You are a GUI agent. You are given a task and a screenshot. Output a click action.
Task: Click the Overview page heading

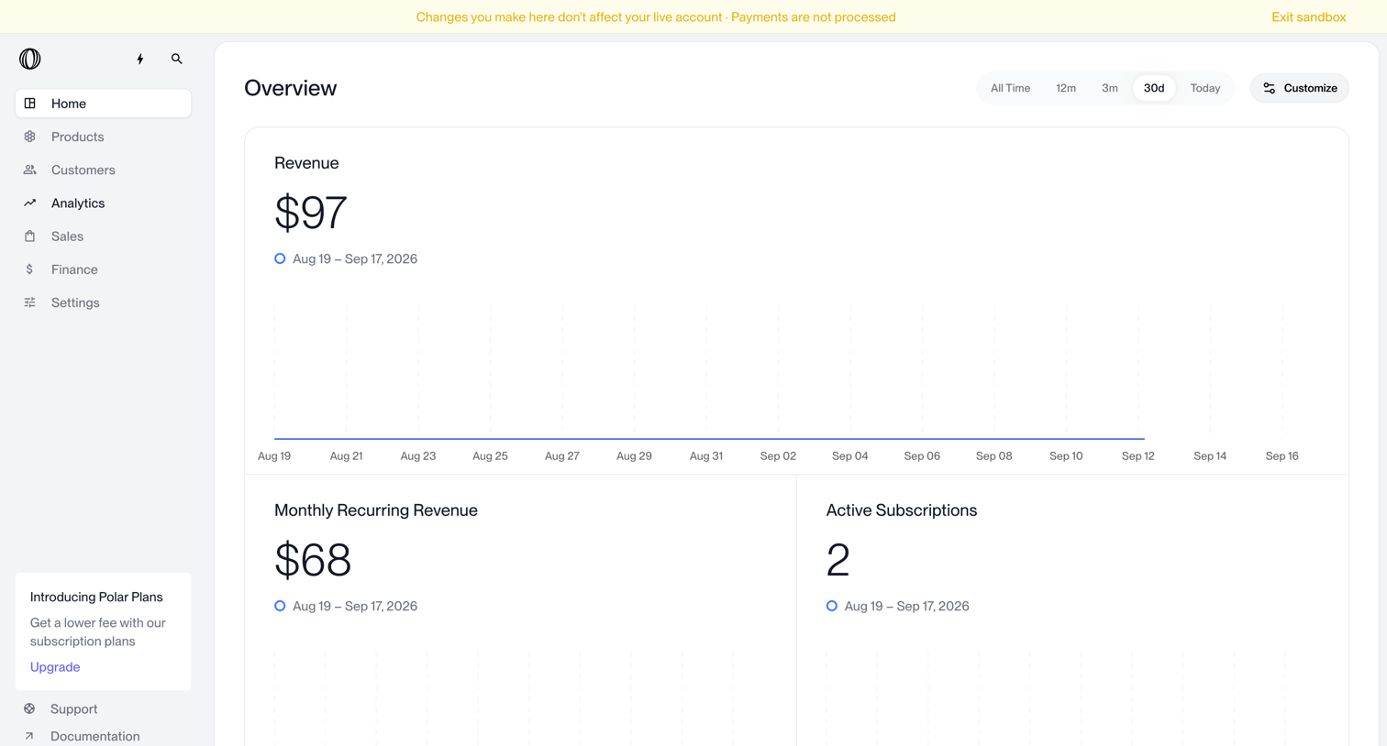click(291, 88)
